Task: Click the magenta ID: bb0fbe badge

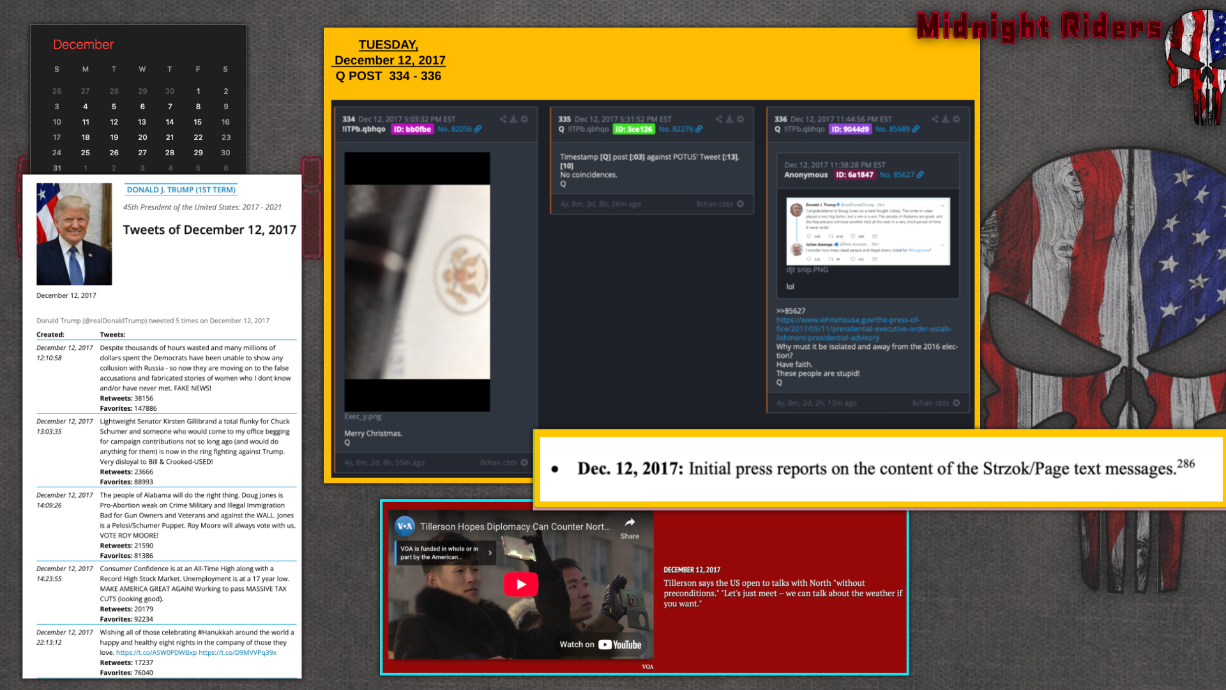Action: click(x=412, y=129)
